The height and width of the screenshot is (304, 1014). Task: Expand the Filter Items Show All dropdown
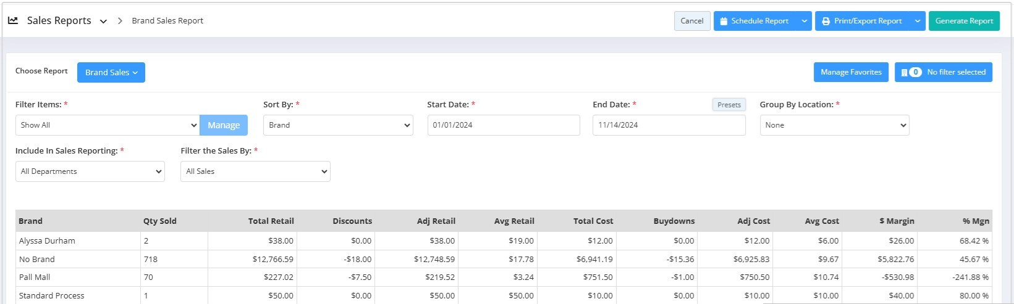[x=107, y=125]
